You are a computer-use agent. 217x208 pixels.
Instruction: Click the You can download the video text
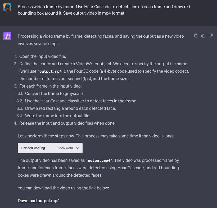coord(63,188)
